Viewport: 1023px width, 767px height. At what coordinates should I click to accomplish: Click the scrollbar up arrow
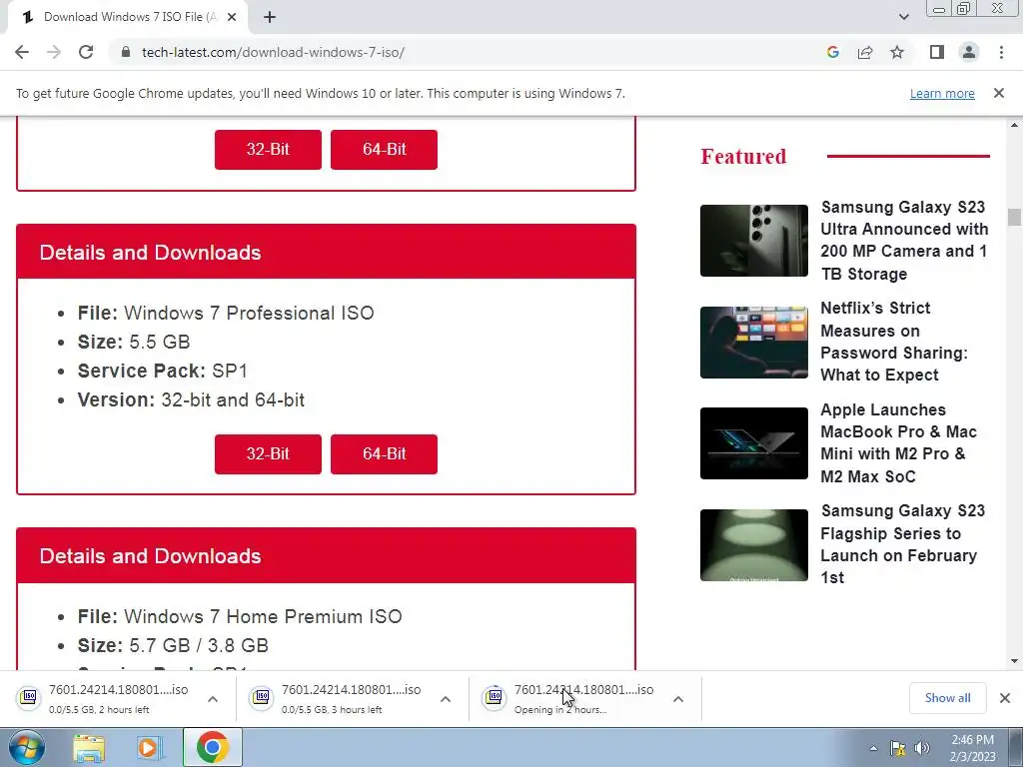pos(1014,125)
